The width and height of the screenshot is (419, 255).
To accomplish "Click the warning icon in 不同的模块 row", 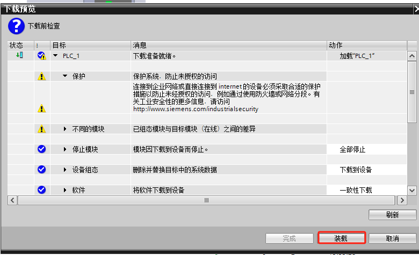I will tap(42, 129).
